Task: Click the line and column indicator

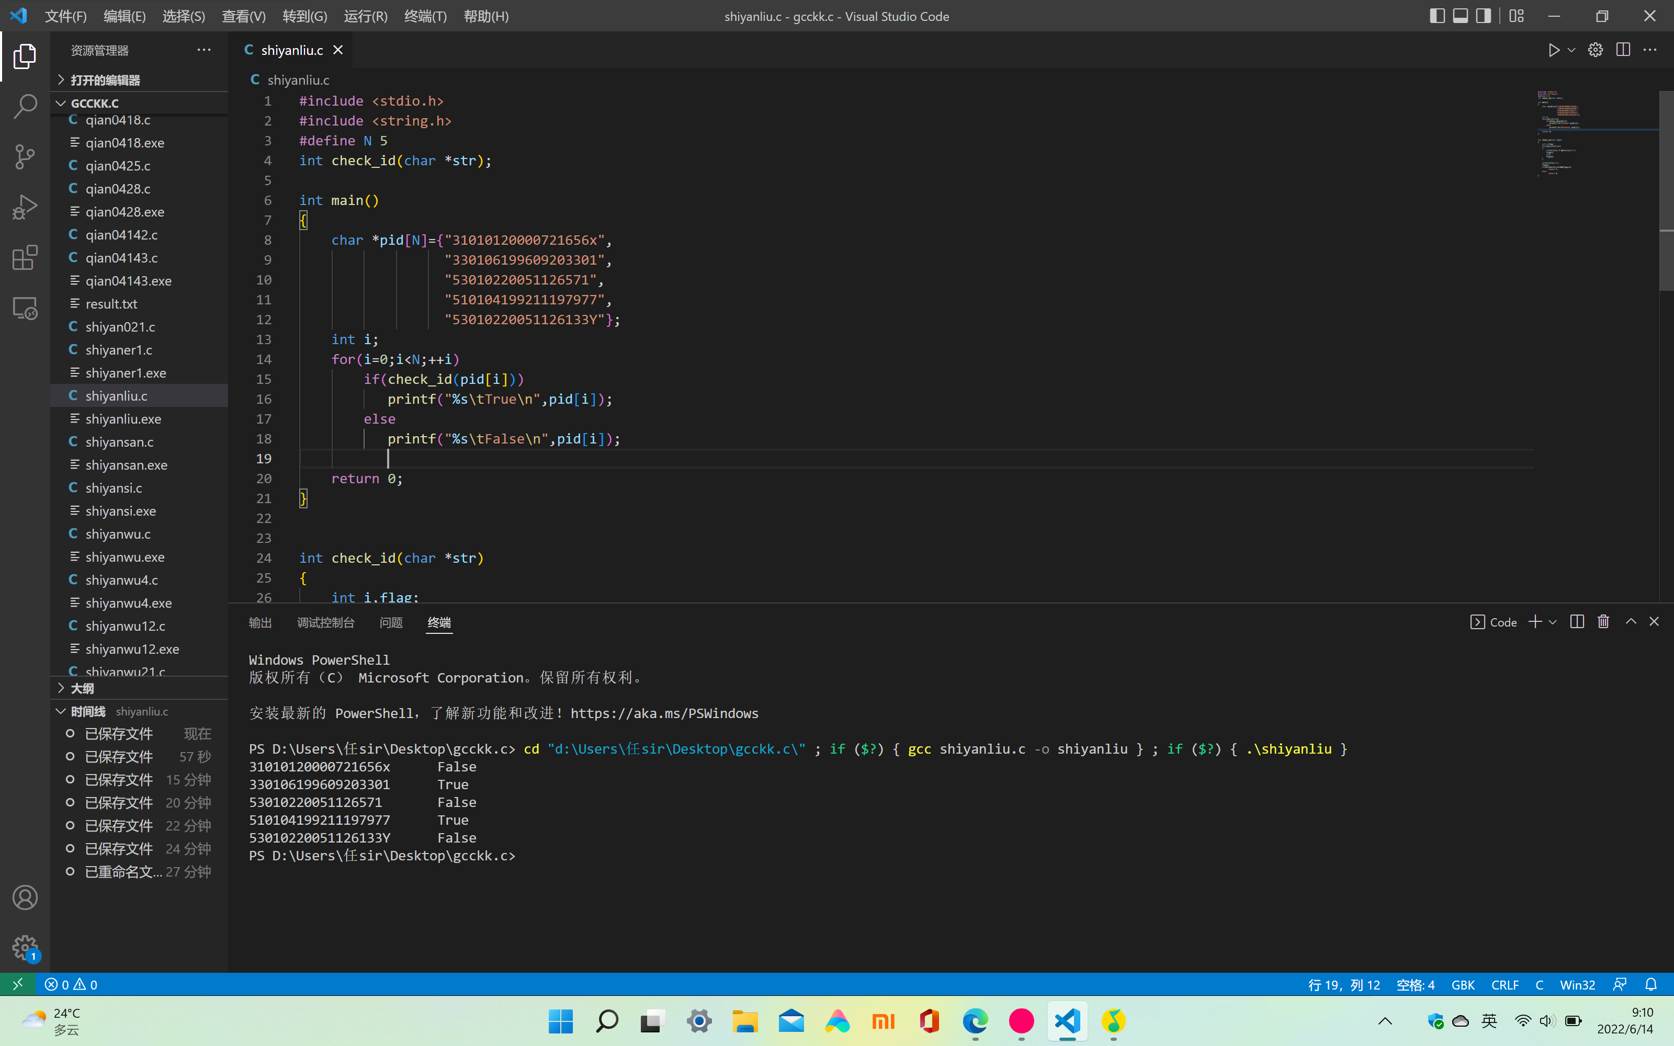Action: click(1343, 984)
